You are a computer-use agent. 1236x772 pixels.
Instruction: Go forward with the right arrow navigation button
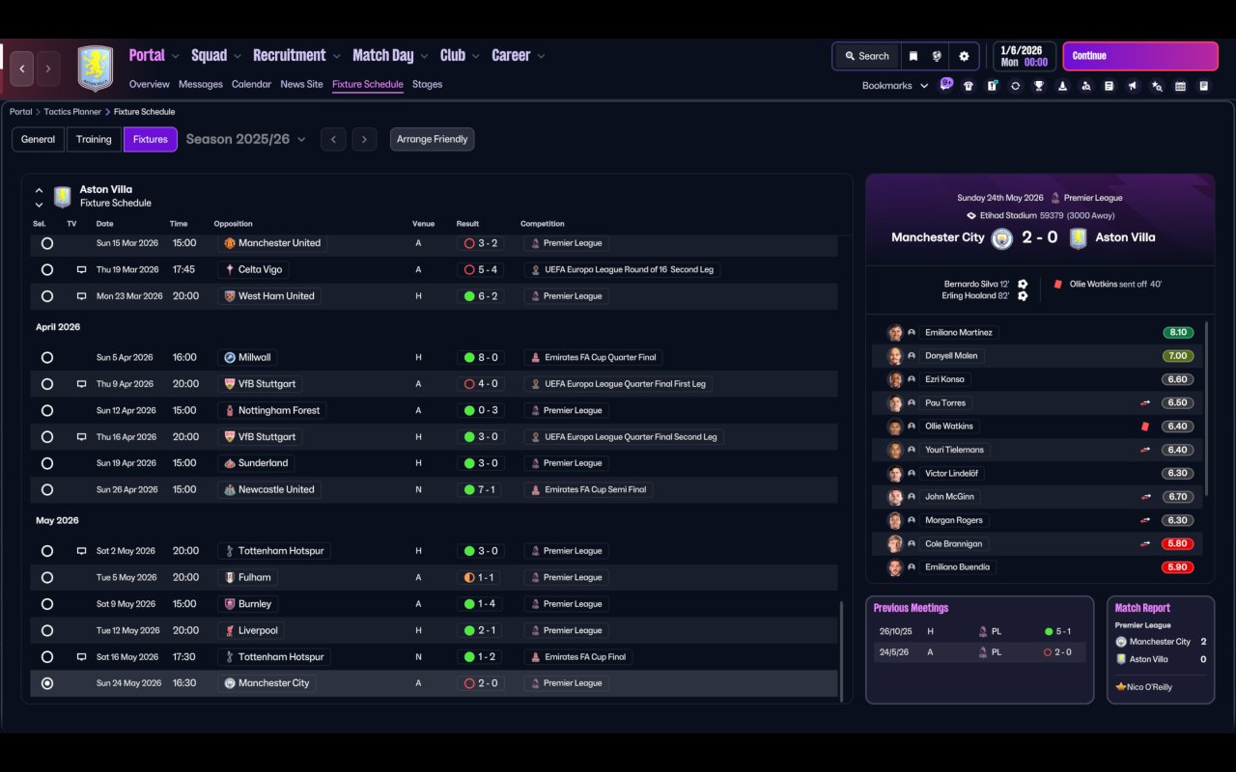click(x=48, y=69)
